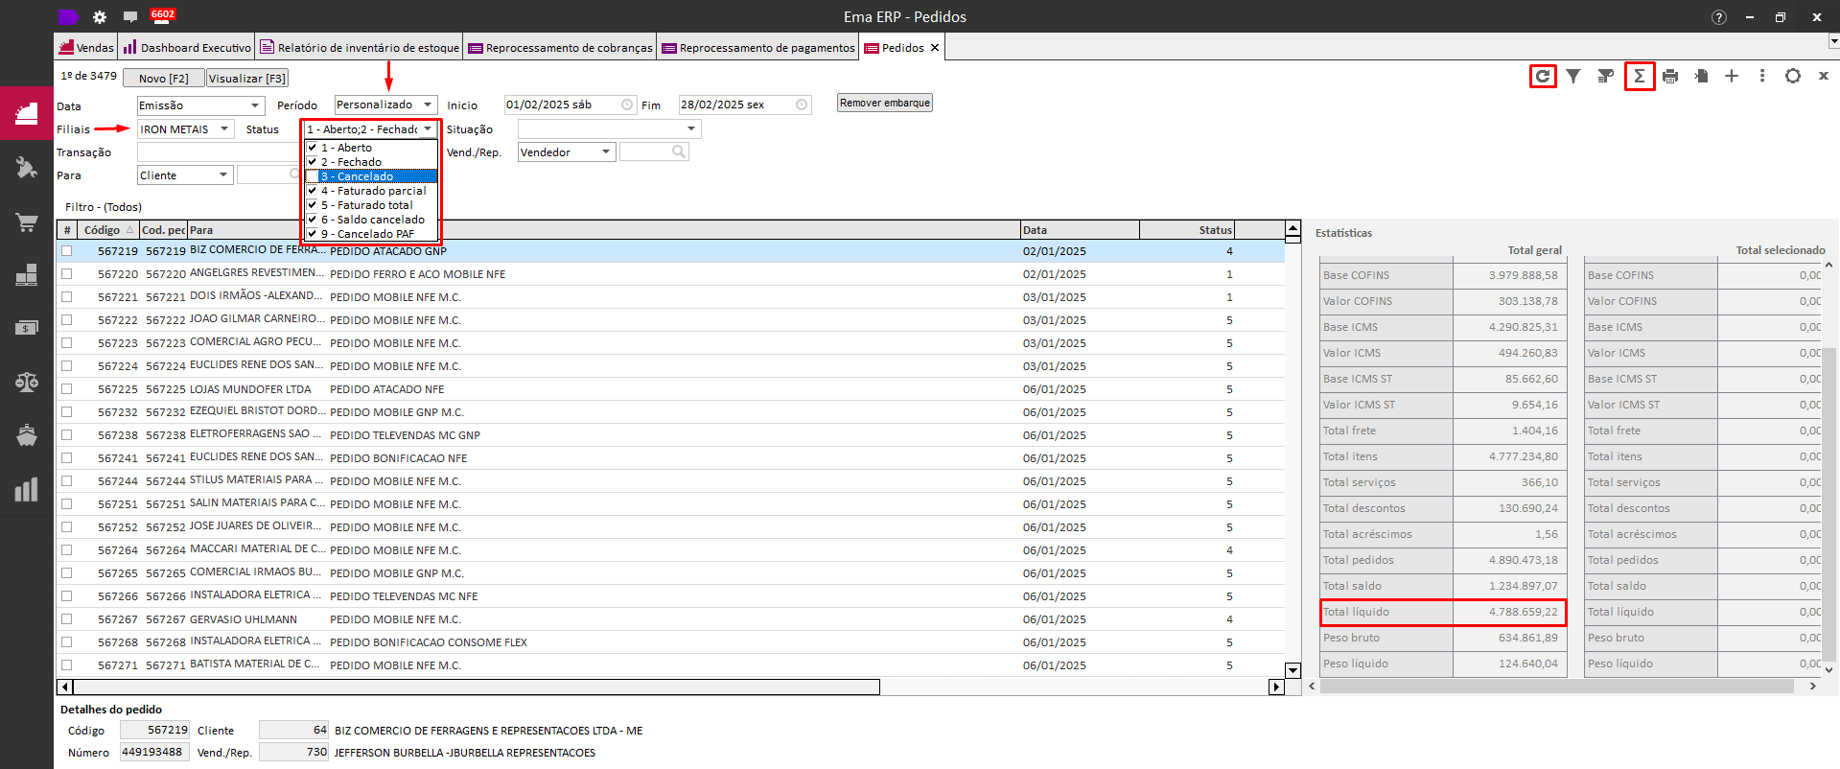This screenshot has width=1840, height=769.
Task: Open the Período 'Personalizado' dropdown
Action: point(428,105)
